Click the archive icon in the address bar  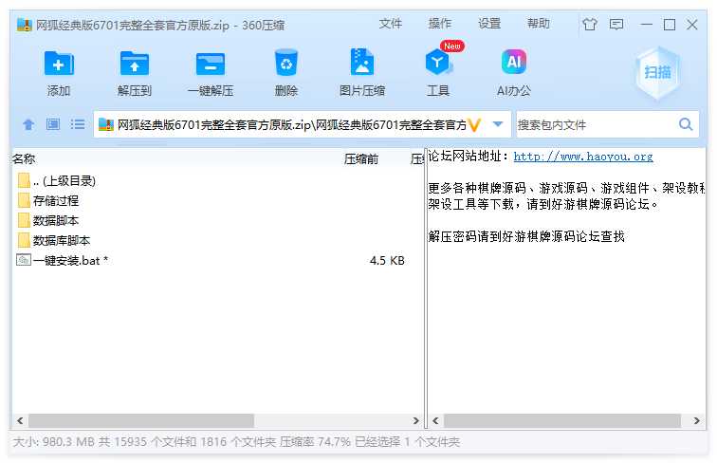pos(105,124)
